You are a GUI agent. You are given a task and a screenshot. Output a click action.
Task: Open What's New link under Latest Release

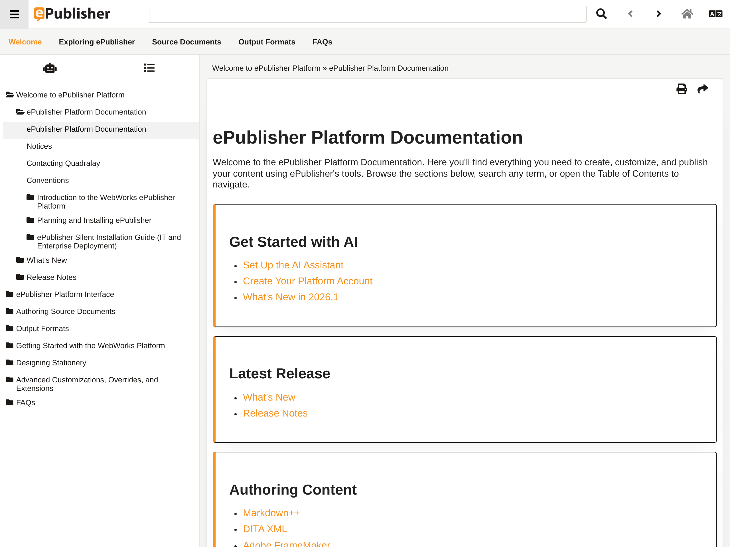pos(269,397)
